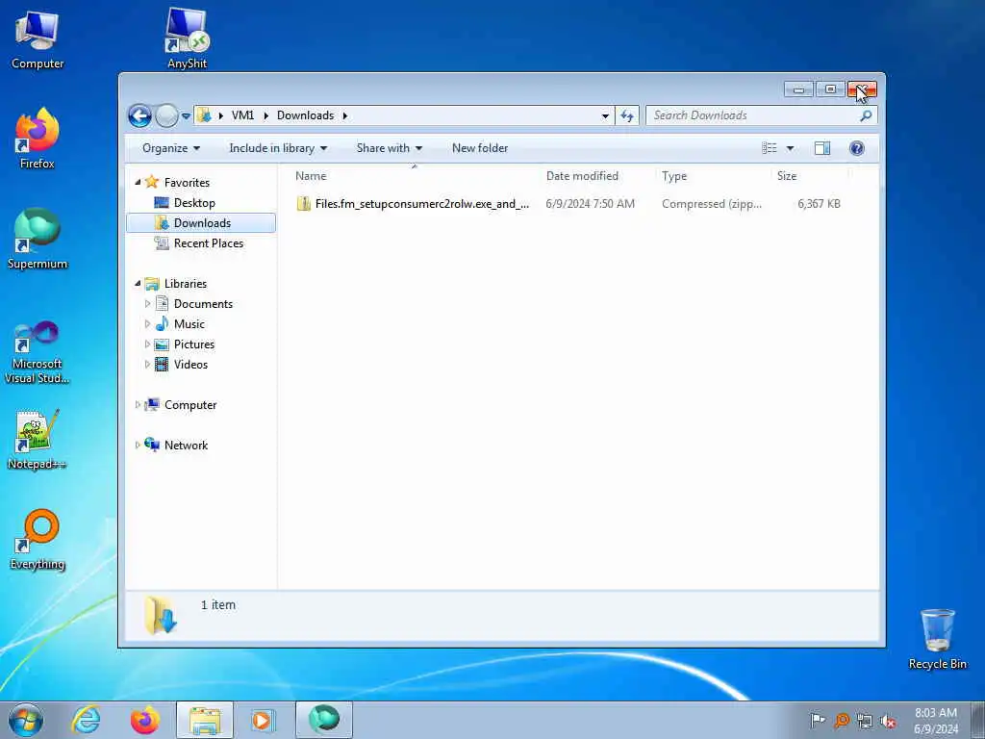Select Network in navigation pane

[186, 446]
